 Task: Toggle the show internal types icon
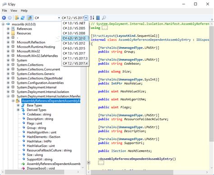(30, 18)
